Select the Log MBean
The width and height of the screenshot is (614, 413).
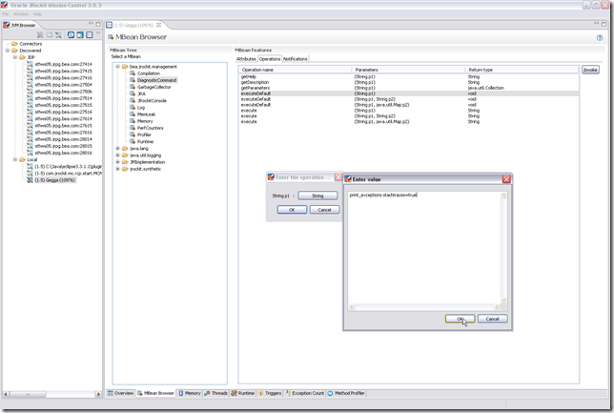(x=141, y=108)
